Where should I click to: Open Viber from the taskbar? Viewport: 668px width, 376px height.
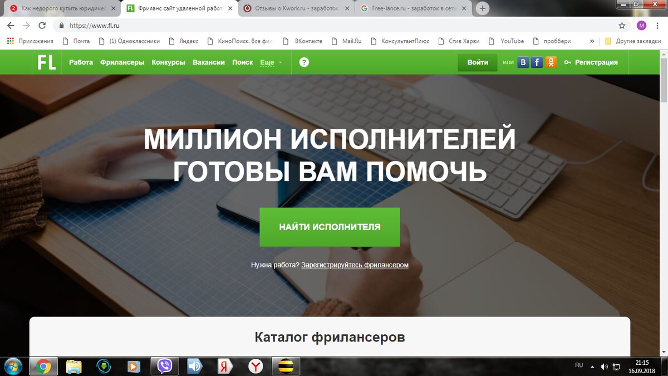164,366
